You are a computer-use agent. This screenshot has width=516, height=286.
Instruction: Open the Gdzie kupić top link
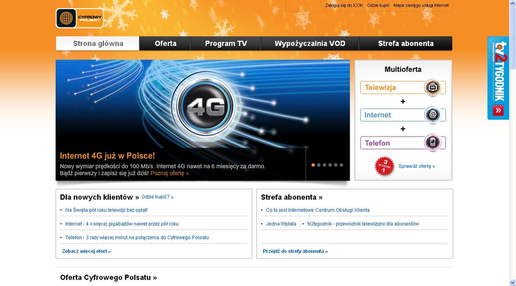click(378, 5)
